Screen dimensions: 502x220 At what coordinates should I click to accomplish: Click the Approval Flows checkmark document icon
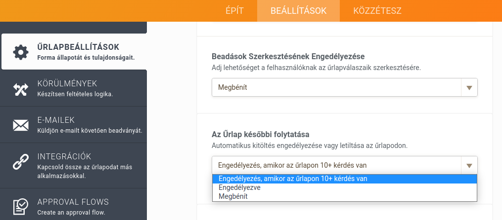[21, 206]
